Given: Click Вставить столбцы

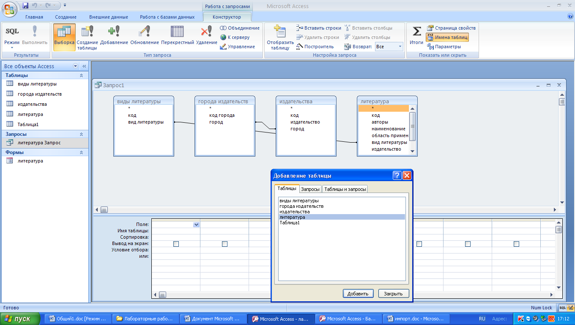Looking at the screenshot, I should [369, 28].
